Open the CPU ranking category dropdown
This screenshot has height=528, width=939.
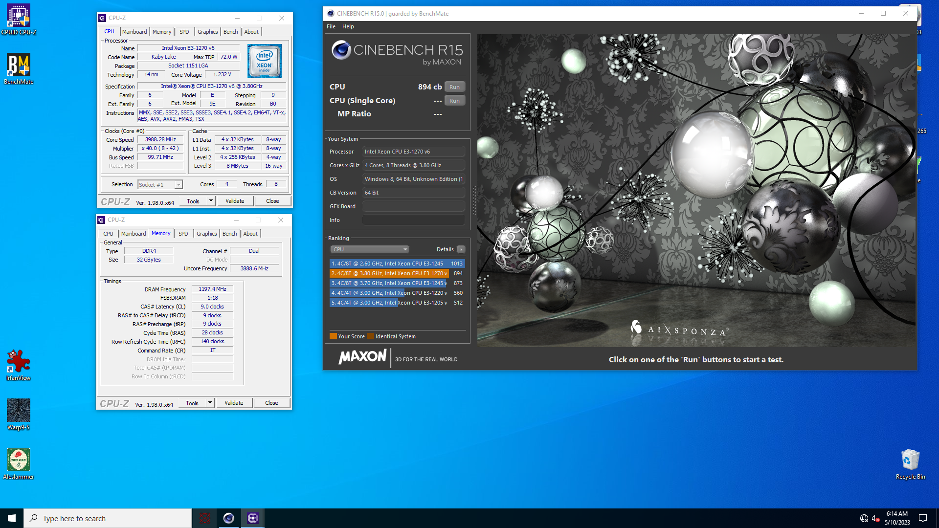click(370, 249)
